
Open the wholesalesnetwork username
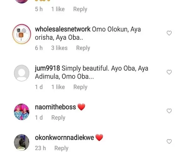point(63,29)
